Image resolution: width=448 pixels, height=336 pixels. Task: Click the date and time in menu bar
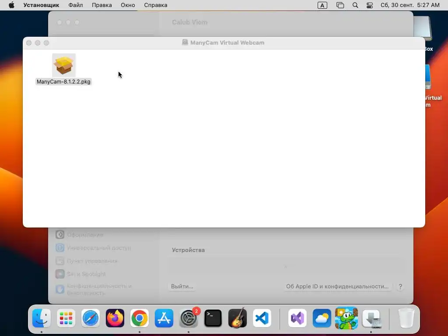coord(410,5)
